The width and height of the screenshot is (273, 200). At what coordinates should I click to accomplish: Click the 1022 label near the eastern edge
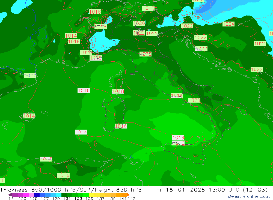pos(257,69)
